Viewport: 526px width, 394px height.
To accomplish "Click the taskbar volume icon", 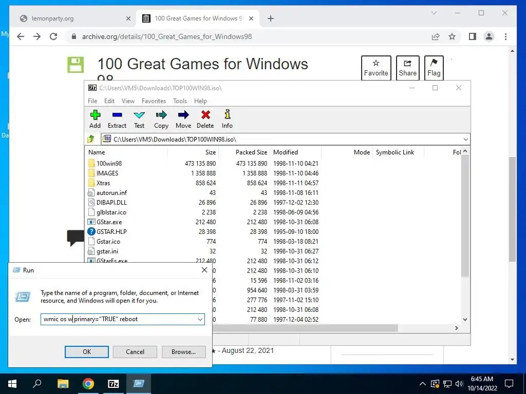I will [459, 384].
